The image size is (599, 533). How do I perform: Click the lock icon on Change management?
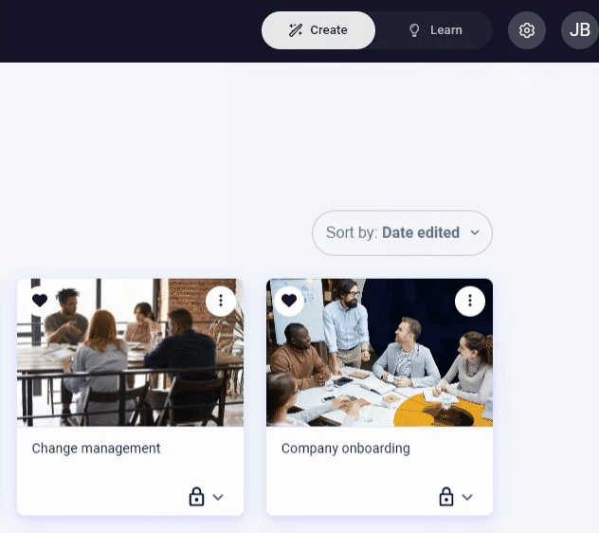(x=196, y=497)
